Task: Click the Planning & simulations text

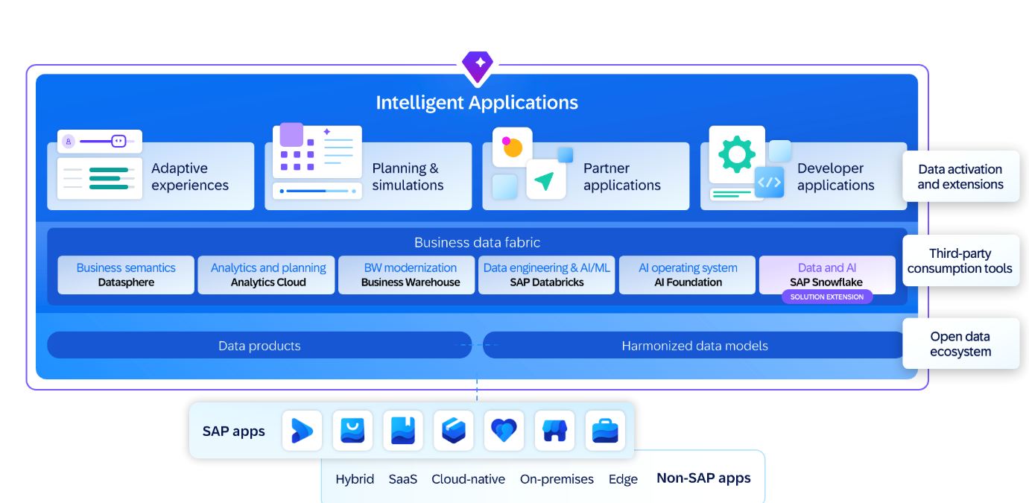Action: [408, 177]
